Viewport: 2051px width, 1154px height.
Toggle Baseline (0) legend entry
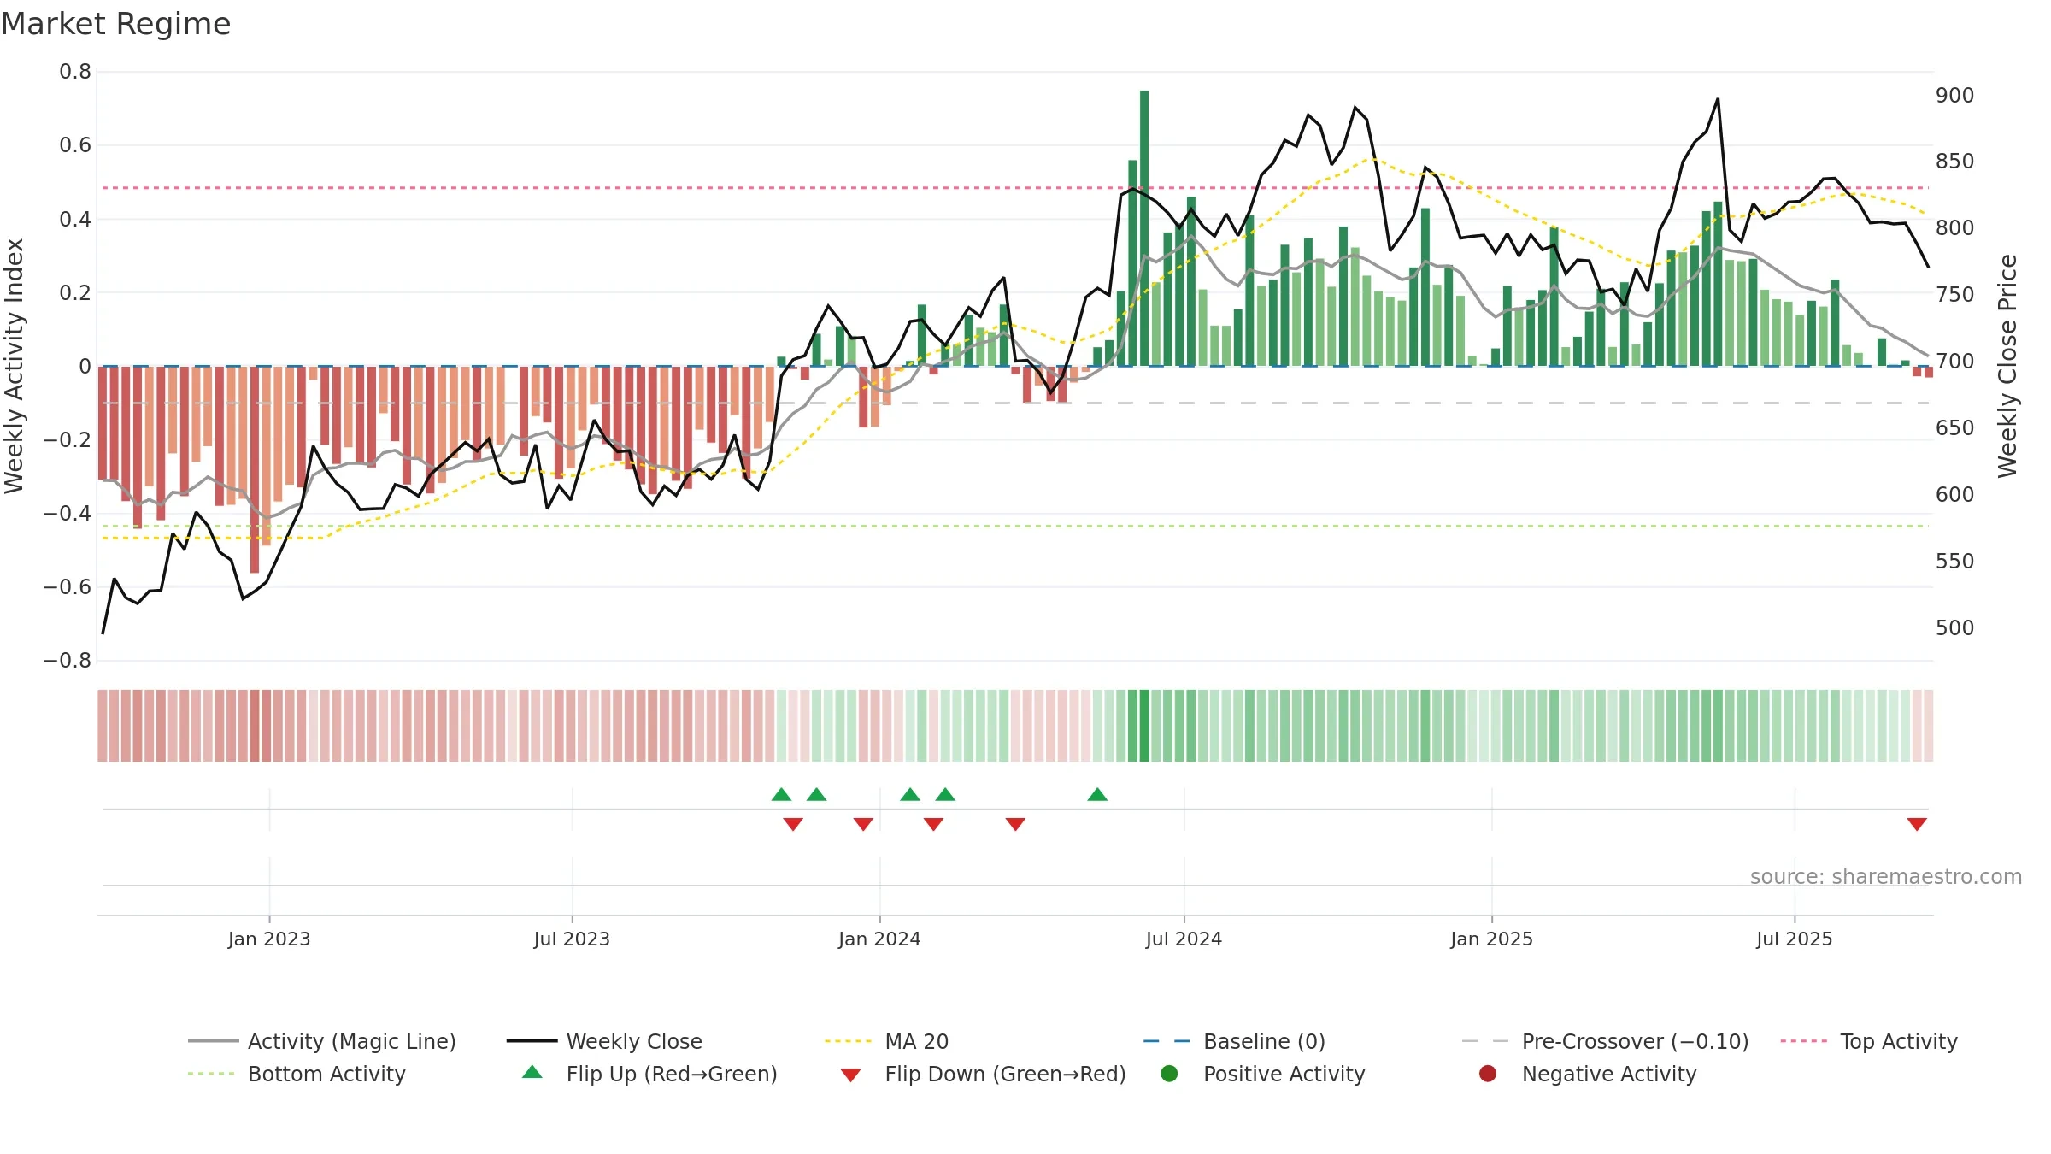click(x=1234, y=1041)
